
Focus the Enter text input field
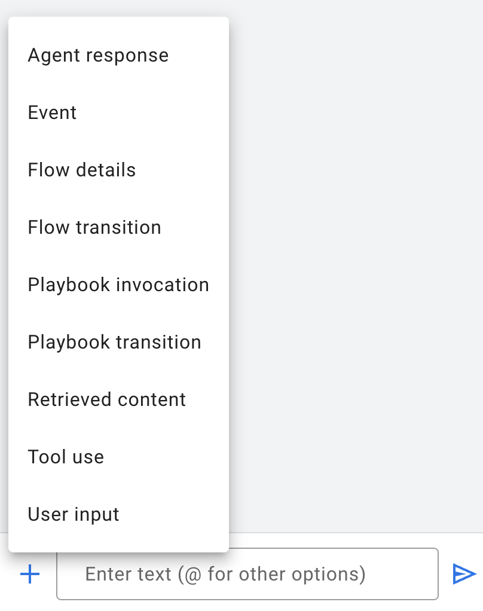(x=247, y=575)
